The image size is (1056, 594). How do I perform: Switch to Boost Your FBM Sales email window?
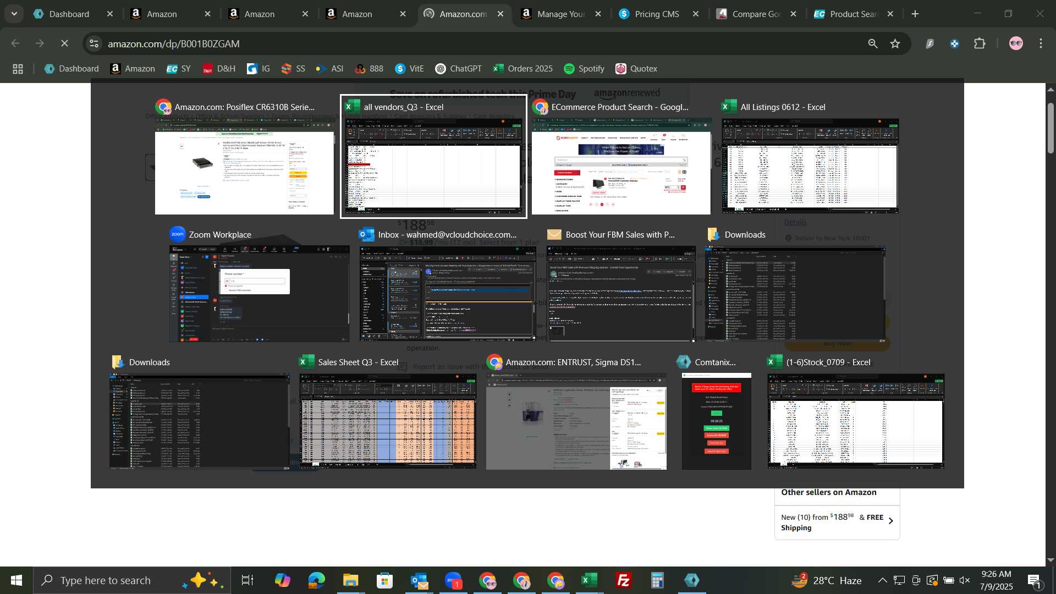(x=621, y=285)
